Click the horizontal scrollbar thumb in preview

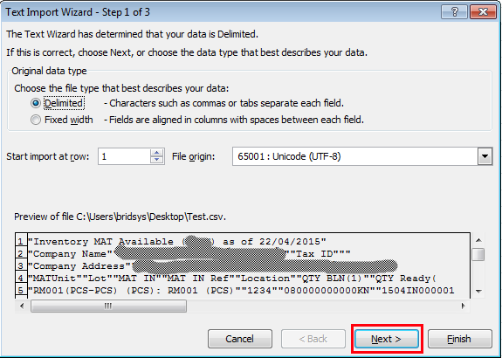point(108,306)
